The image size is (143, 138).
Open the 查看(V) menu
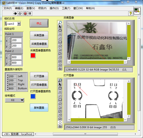coord(31,9)
